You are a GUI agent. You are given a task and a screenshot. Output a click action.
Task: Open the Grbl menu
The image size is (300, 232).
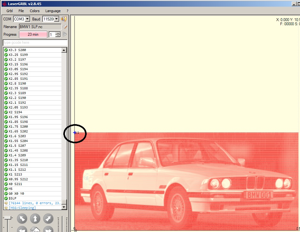click(10, 11)
